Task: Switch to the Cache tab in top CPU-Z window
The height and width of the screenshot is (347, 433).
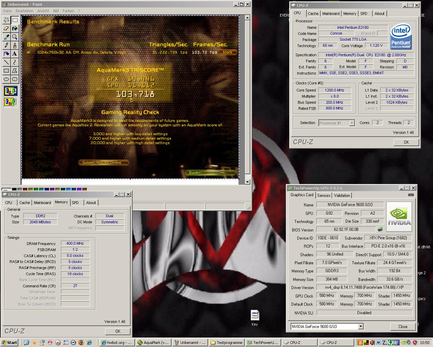Action: pyautogui.click(x=313, y=14)
